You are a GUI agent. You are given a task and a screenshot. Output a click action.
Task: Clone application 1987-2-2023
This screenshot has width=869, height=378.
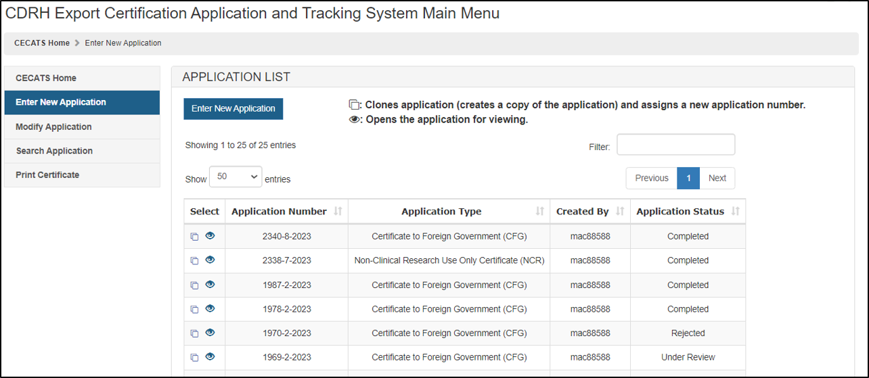pyautogui.click(x=194, y=285)
